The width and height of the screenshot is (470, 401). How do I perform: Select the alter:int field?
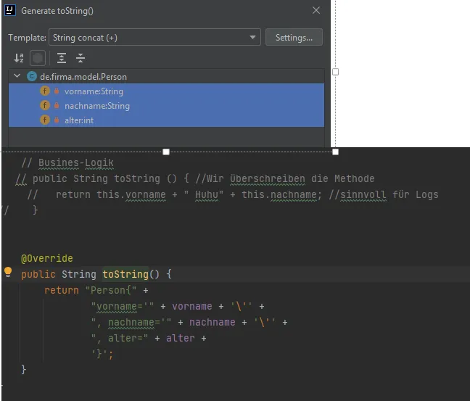(x=166, y=120)
